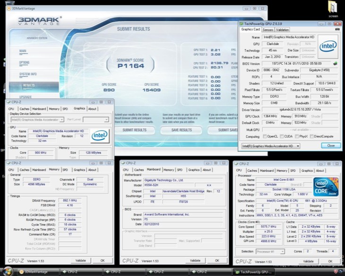This screenshot has width=345, height=276.
Task: Click GPU Clock field 1364 MHz
Action: 270,116
